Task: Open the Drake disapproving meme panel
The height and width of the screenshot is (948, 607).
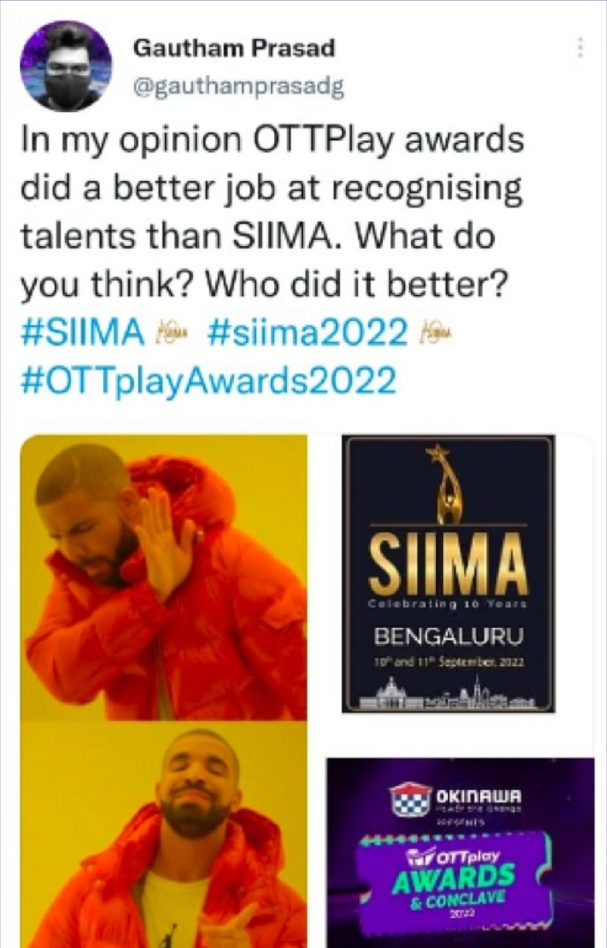Action: tap(164, 578)
